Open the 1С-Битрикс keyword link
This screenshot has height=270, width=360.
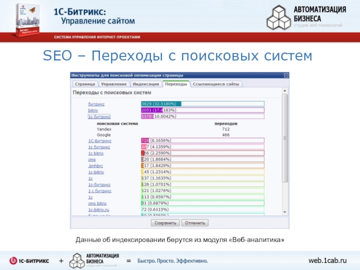[100, 141]
